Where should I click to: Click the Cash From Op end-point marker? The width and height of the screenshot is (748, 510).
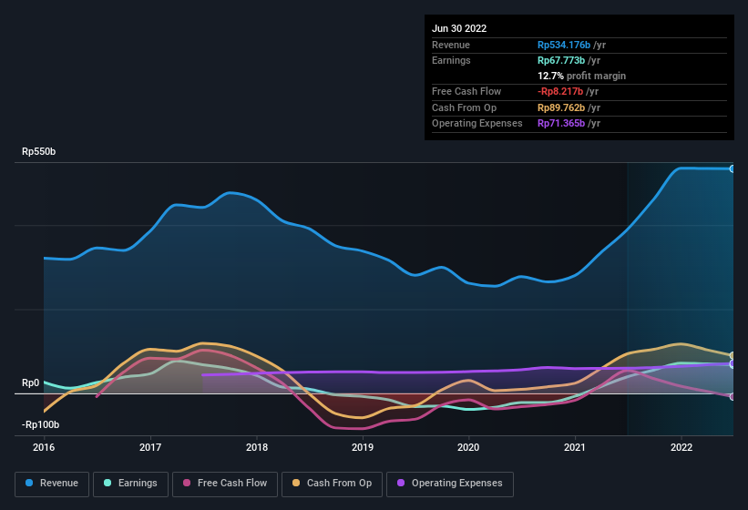pyautogui.click(x=733, y=355)
